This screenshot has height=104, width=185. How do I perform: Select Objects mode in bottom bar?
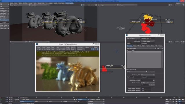27,101
